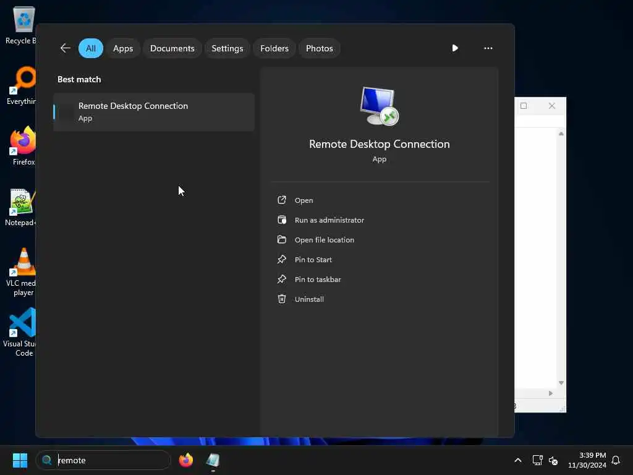Screen dimensions: 633x475
Task: Click the taskbar search magnifier icon
Action: [47, 460]
